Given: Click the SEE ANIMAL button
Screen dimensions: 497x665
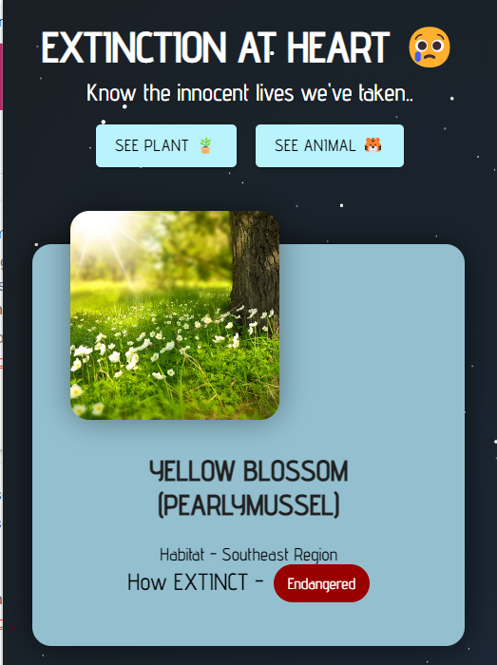Looking at the screenshot, I should click(x=330, y=145).
